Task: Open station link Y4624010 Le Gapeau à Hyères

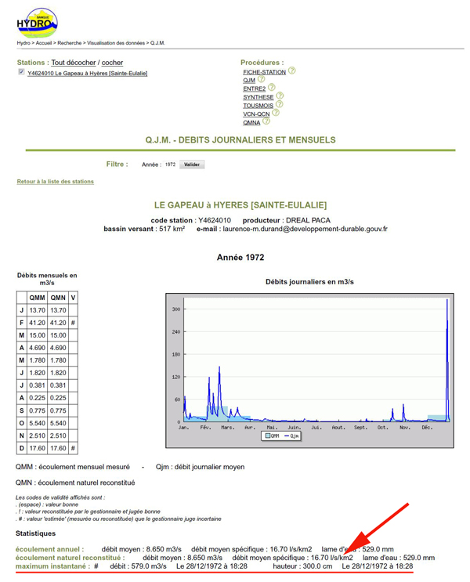Action: point(87,74)
